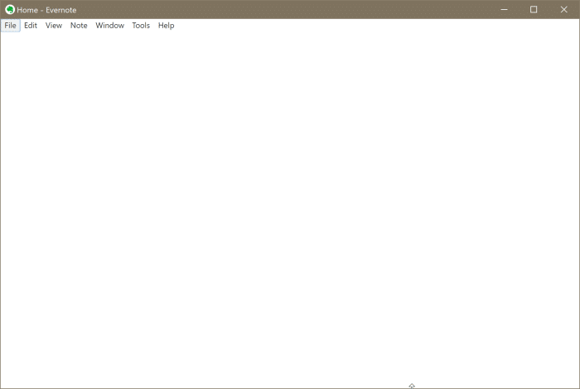Image resolution: width=580 pixels, height=389 pixels.
Task: Open the File menu
Action: 10,26
